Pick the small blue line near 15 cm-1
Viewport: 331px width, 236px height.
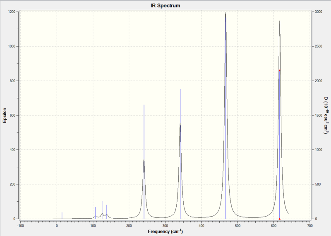tap(62, 216)
